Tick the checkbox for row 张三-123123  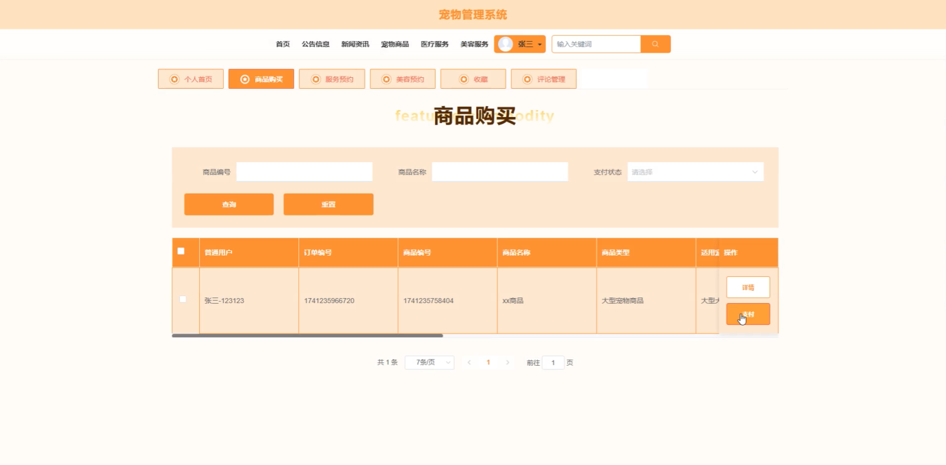(x=183, y=299)
